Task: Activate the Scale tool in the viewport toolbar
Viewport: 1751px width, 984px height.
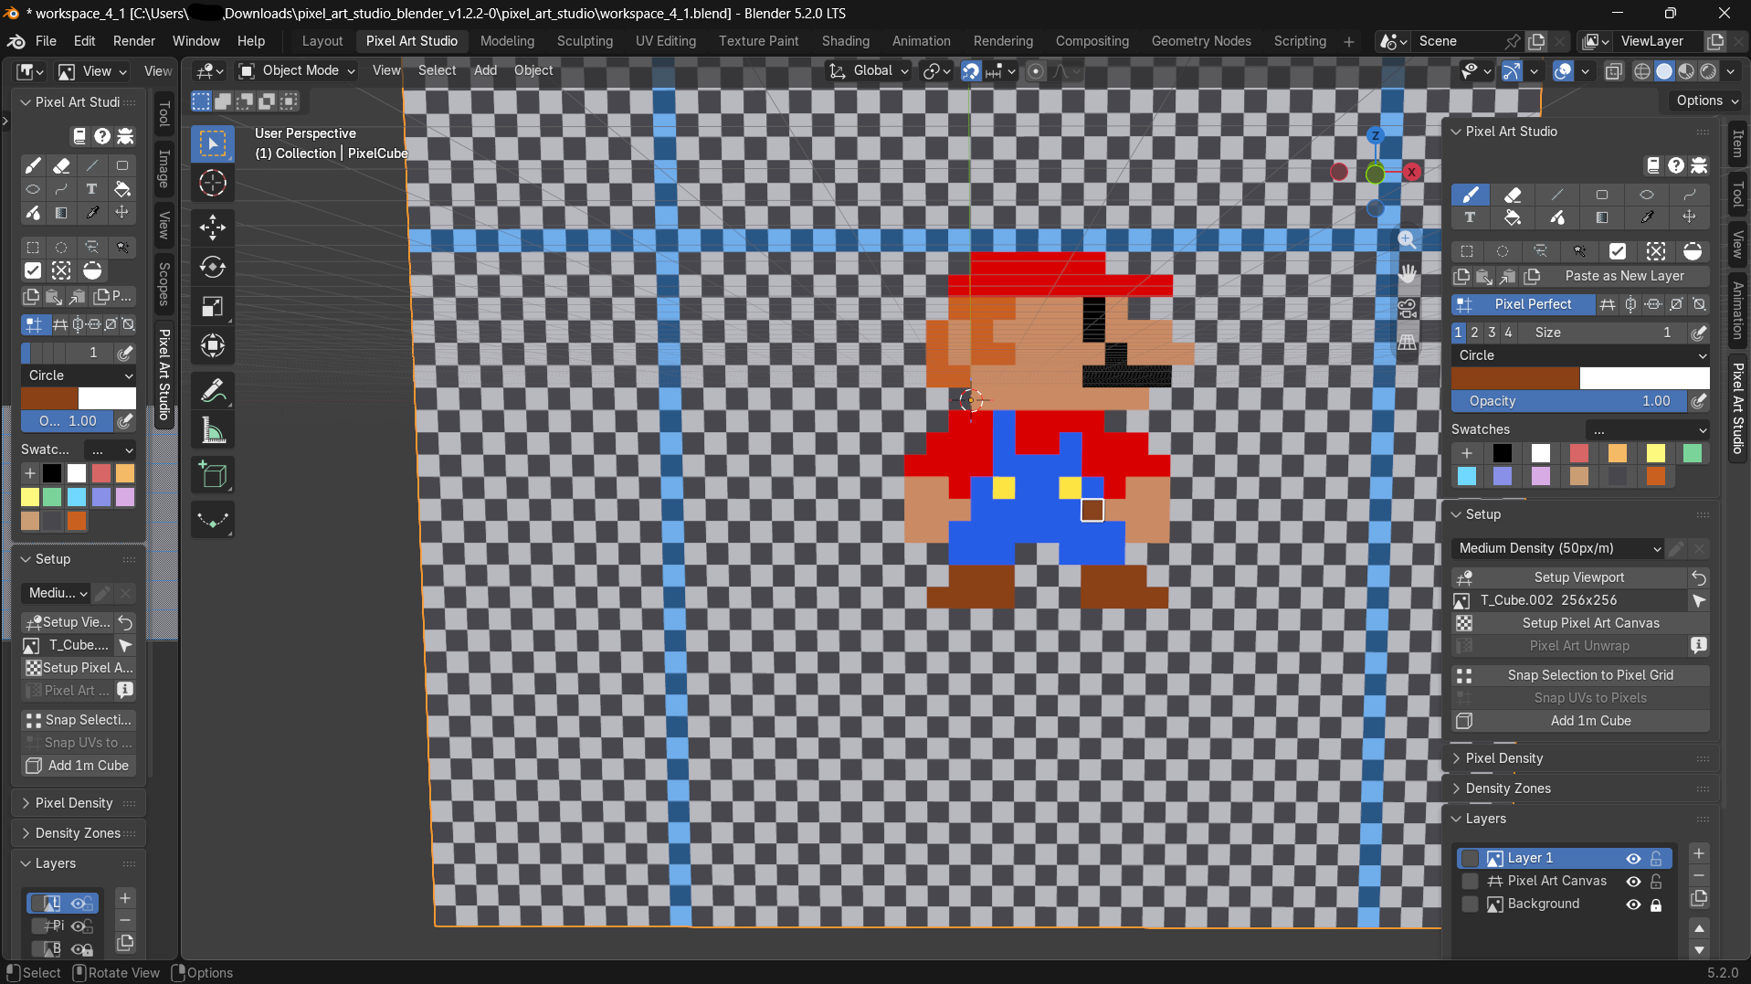Action: point(213,306)
